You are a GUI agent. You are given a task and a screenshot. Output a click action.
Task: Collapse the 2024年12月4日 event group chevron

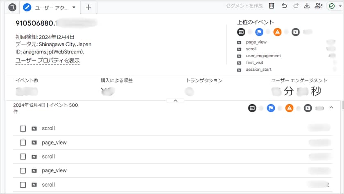pyautogui.click(x=331, y=108)
